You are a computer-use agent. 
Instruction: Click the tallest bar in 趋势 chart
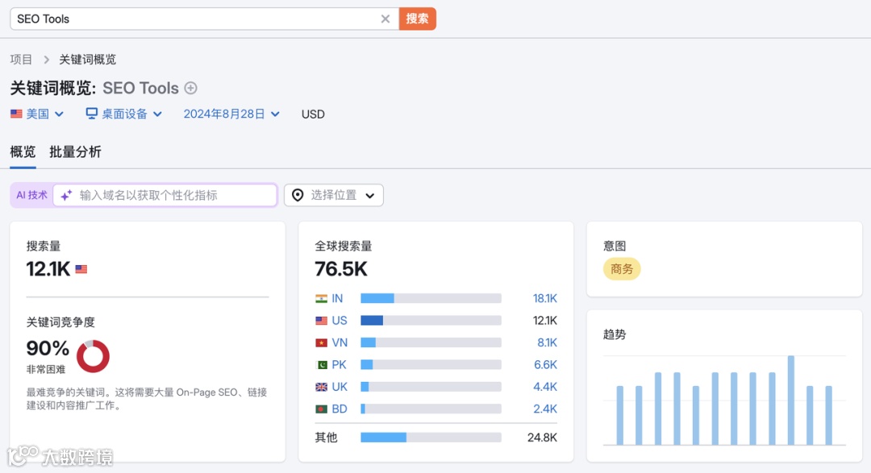click(x=791, y=400)
